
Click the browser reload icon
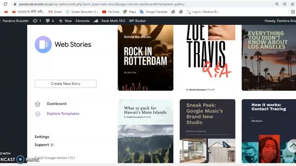(5, 4)
